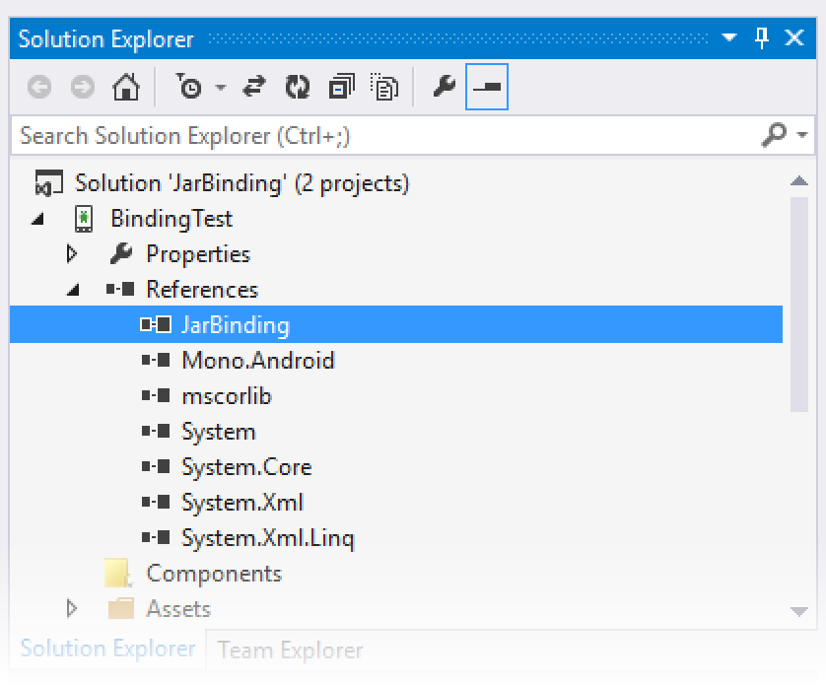
Task: Open the Window Position dropdown arrow
Action: (729, 38)
